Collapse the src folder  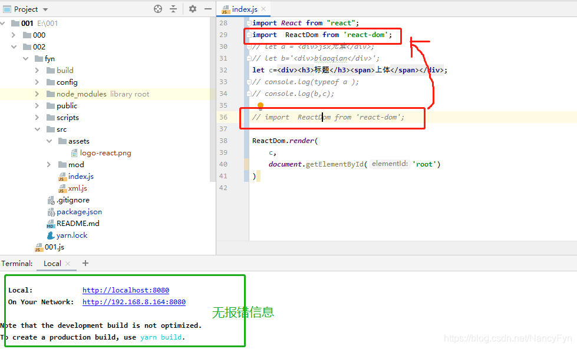[37, 129]
